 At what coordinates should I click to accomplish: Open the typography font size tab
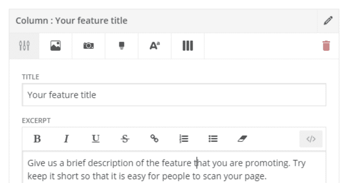tap(155, 46)
